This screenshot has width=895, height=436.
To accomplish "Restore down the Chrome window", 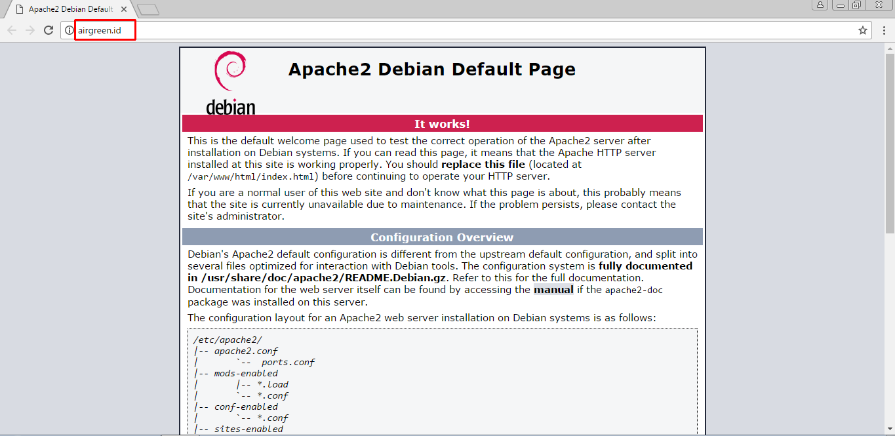I will tap(856, 5).
